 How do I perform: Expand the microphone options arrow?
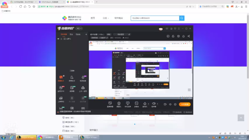click(148, 104)
